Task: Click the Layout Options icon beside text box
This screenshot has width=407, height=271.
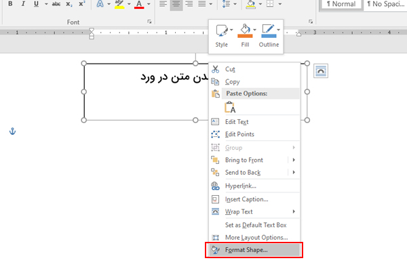Action: (321, 70)
